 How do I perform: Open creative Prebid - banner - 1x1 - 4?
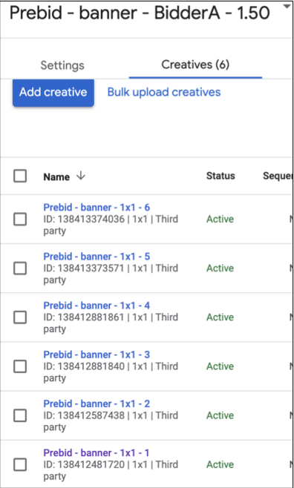[97, 306]
